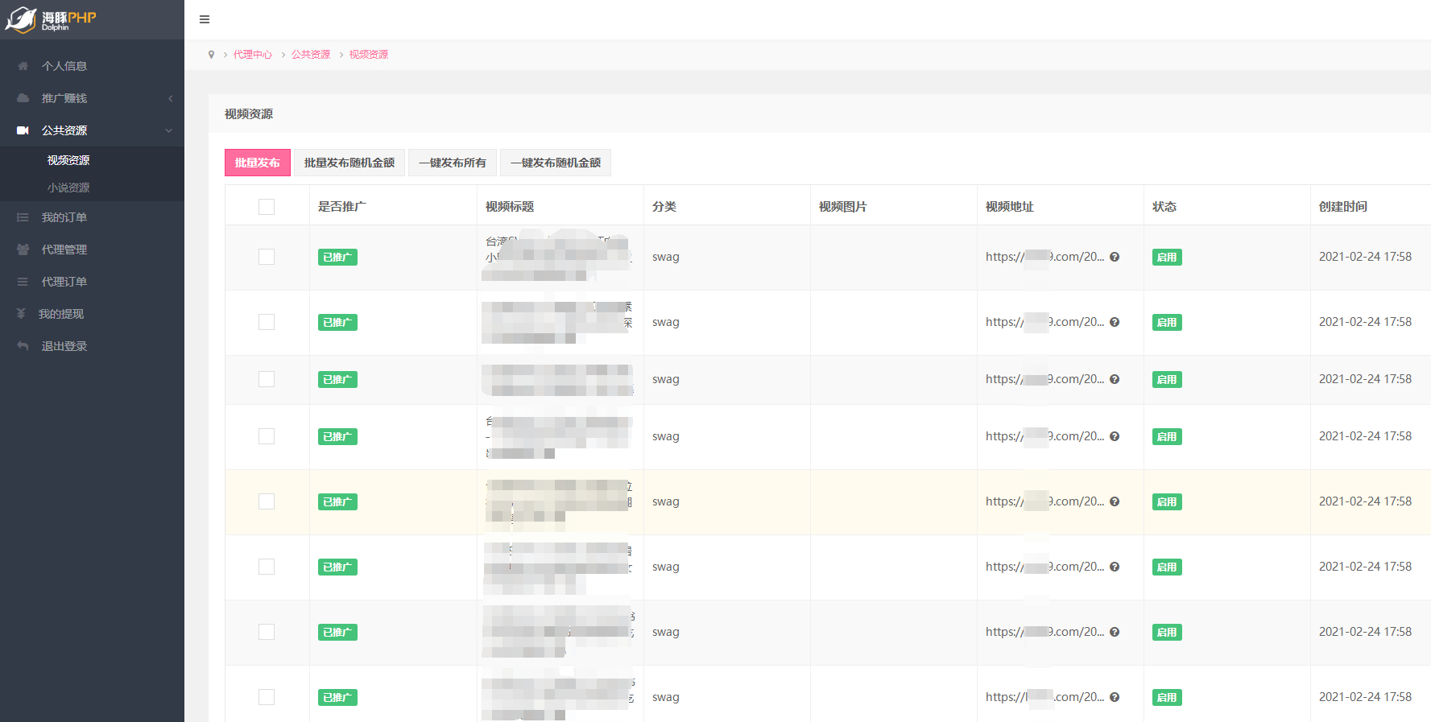This screenshot has width=1431, height=722.
Task: Toggle the hamburger sidebar menu icon
Action: coord(205,19)
